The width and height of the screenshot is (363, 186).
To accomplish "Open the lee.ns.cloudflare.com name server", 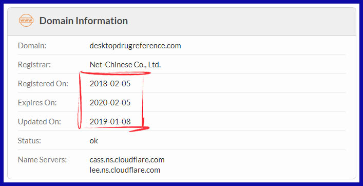I will (125, 170).
